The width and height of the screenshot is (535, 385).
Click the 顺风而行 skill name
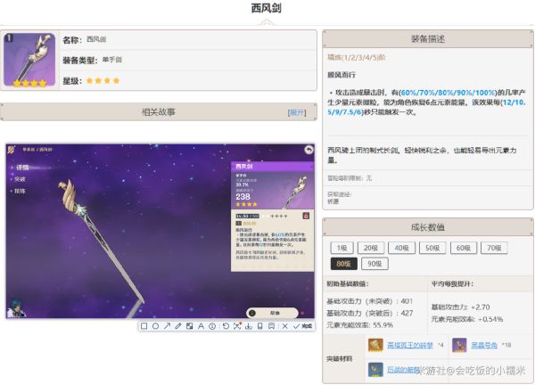[x=342, y=75]
